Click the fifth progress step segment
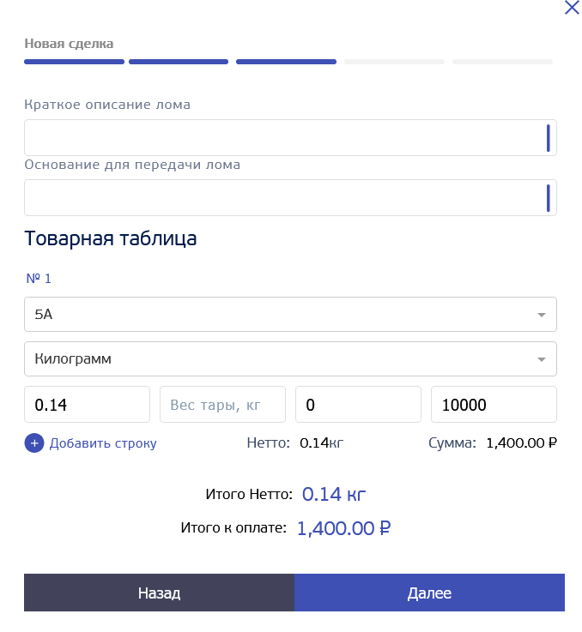582x632 pixels. coord(502,62)
